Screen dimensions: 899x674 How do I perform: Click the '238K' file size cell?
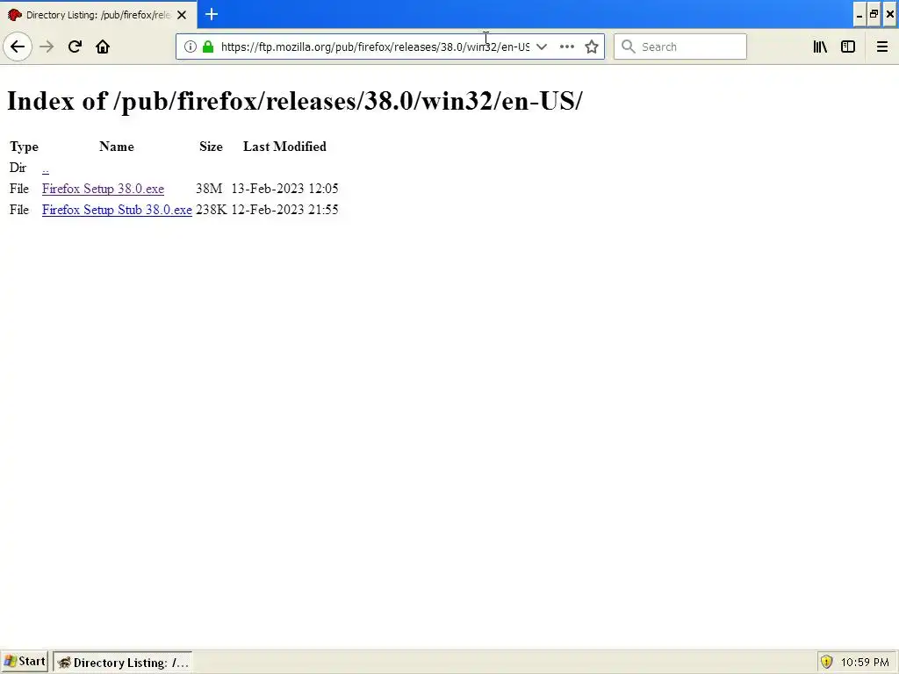[211, 210]
